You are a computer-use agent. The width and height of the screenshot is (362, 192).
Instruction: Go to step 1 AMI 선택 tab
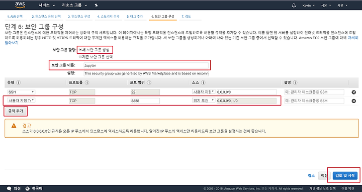point(15,17)
